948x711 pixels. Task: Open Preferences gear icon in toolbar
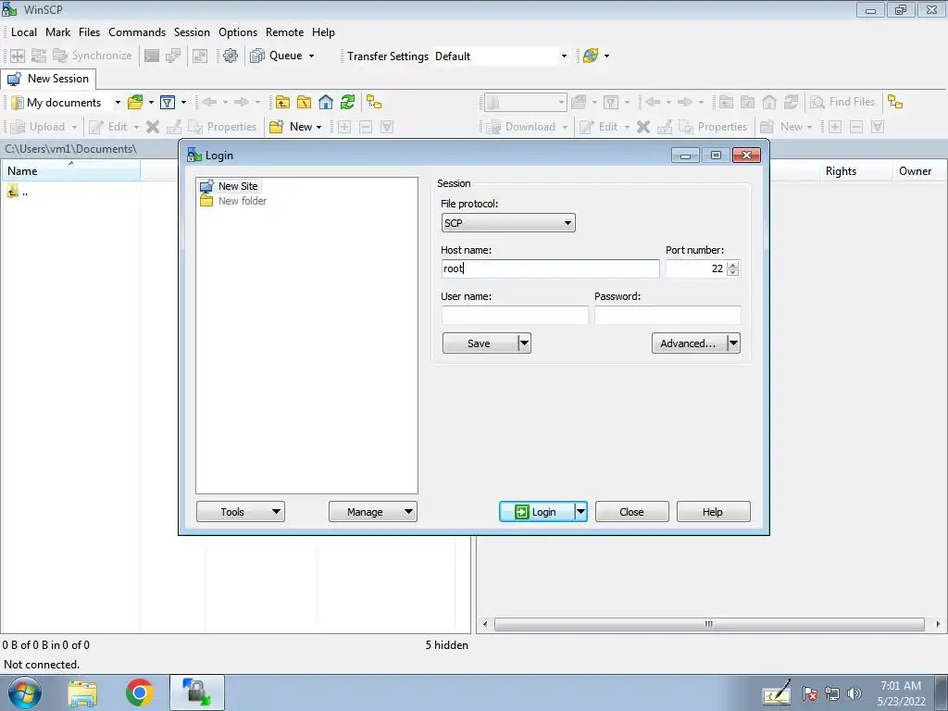tap(231, 56)
